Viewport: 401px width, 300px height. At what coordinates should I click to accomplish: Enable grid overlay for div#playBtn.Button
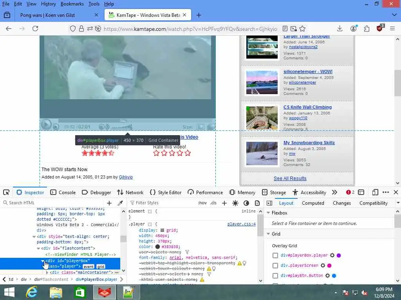coord(275,276)
